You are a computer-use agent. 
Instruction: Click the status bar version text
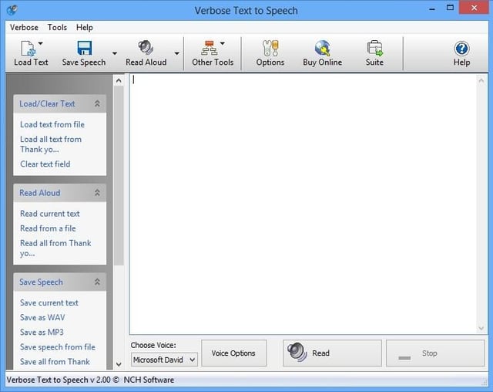[90, 380]
